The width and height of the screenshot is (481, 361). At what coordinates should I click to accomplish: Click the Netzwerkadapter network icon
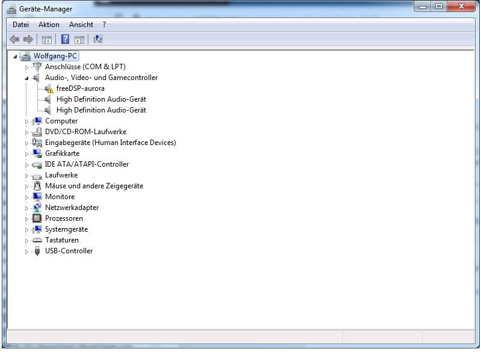point(37,208)
